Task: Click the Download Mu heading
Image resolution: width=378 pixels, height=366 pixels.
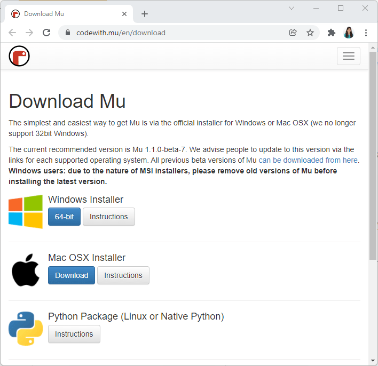Action: [67, 101]
